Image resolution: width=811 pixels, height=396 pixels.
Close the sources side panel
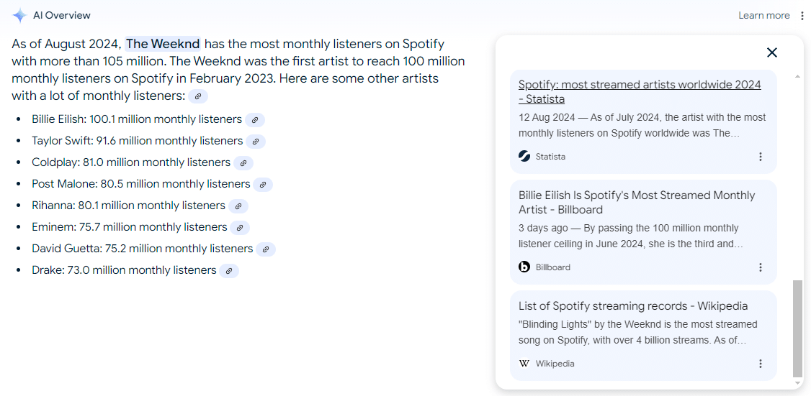772,52
